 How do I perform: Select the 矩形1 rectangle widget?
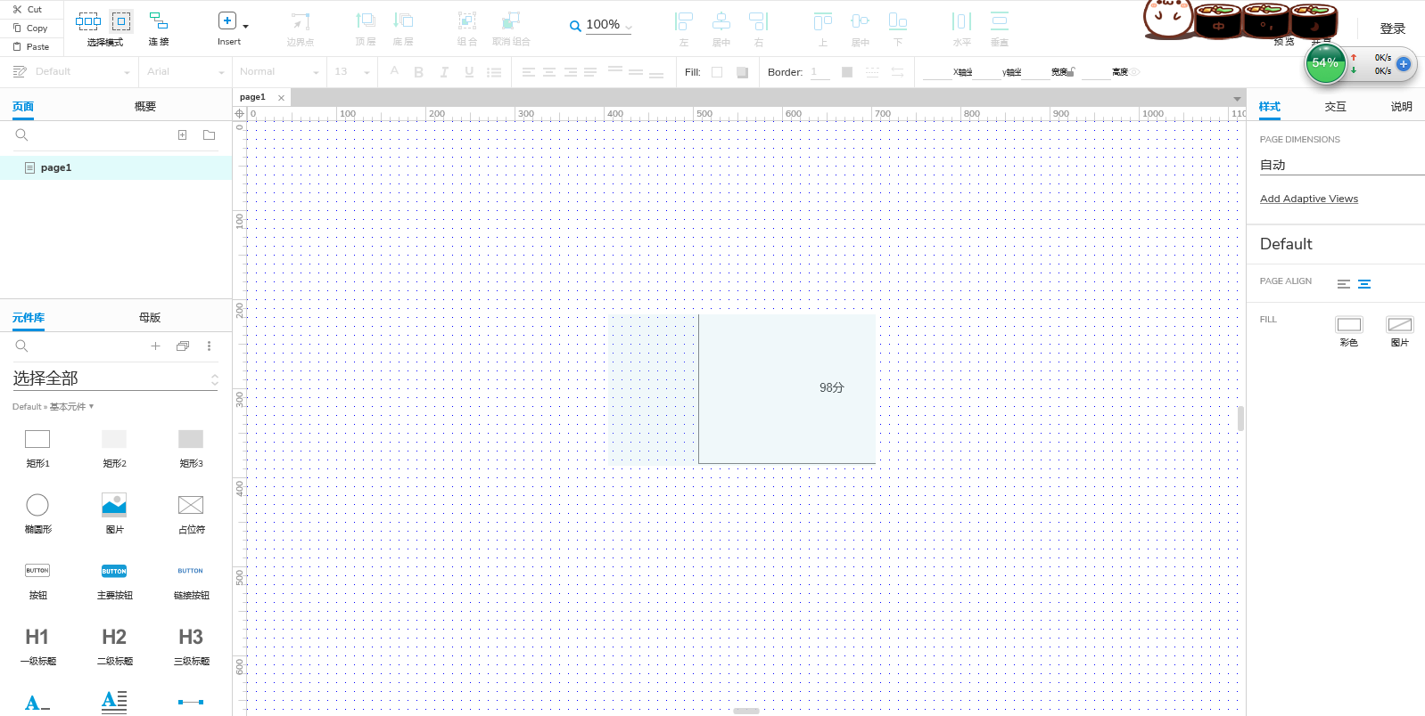point(37,448)
